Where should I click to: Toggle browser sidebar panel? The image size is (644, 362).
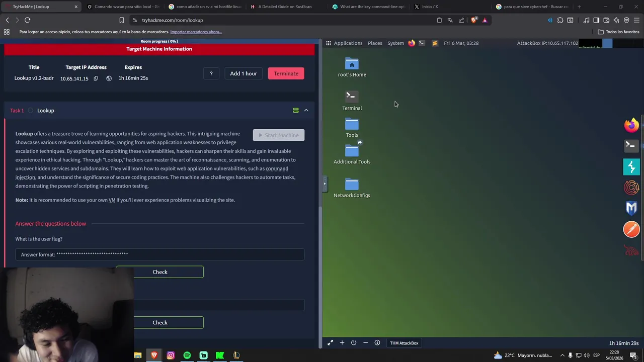pyautogui.click(x=596, y=20)
